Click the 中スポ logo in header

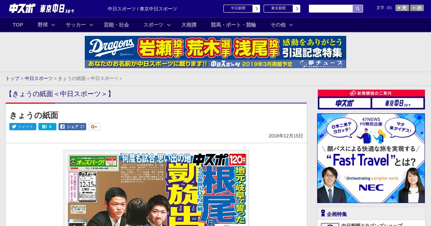(x=22, y=9)
